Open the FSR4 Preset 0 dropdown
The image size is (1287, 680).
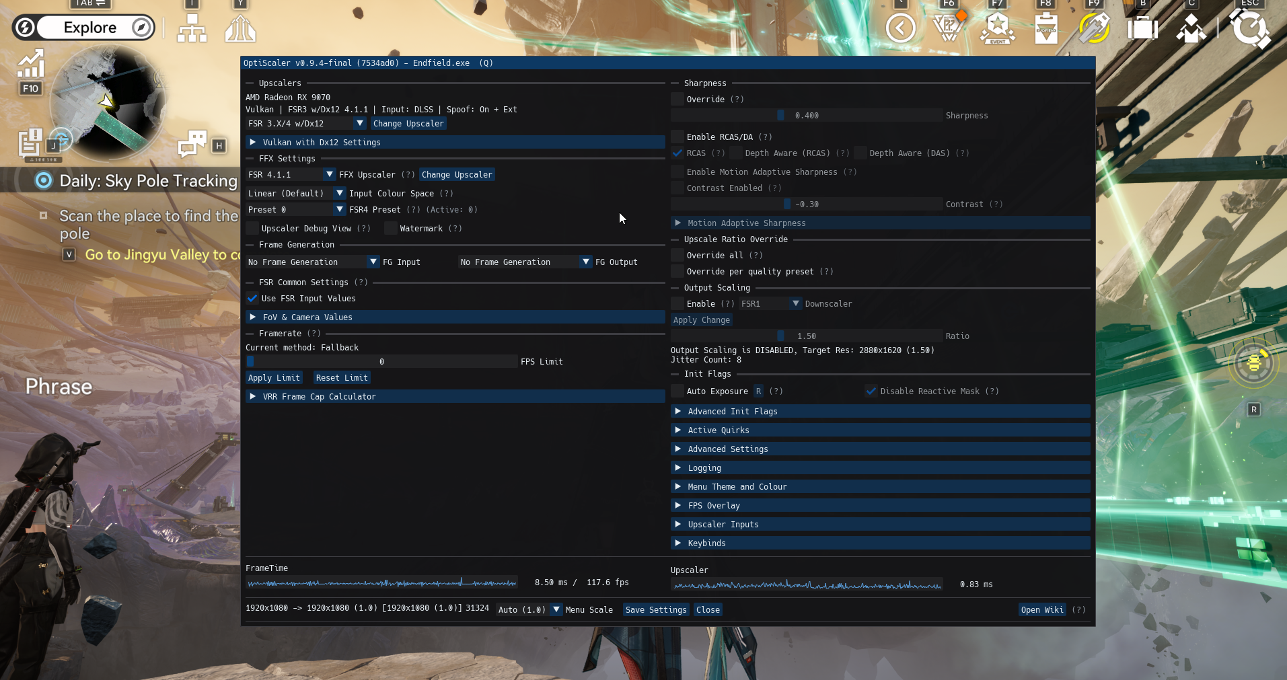click(x=296, y=209)
